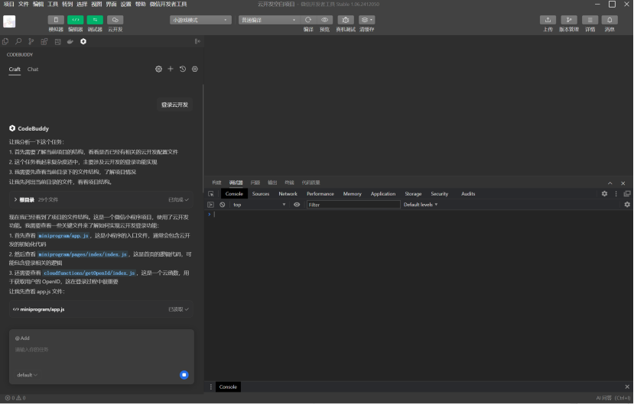
Task: Start a new conversation with plus icon
Action: [x=171, y=69]
